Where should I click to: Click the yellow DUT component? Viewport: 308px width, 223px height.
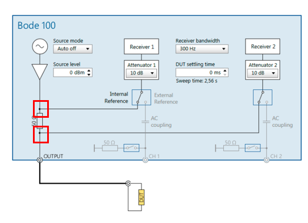coord(141,197)
